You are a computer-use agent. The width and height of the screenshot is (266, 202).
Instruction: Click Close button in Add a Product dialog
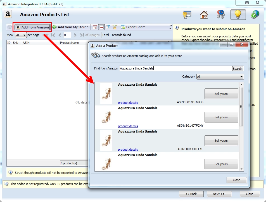coord(236,180)
